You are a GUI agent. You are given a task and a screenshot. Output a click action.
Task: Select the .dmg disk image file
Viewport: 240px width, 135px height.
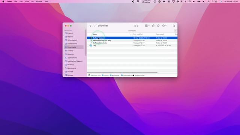click(132, 40)
